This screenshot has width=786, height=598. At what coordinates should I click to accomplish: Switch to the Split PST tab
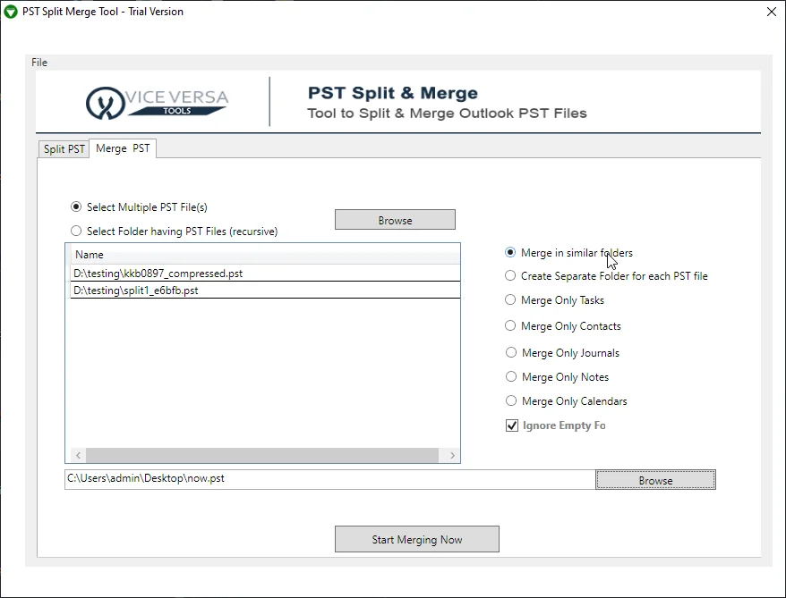(x=64, y=149)
